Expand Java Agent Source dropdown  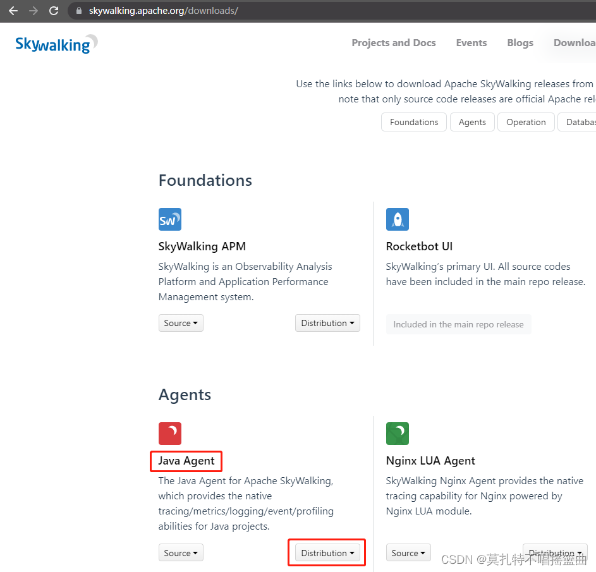pos(181,552)
